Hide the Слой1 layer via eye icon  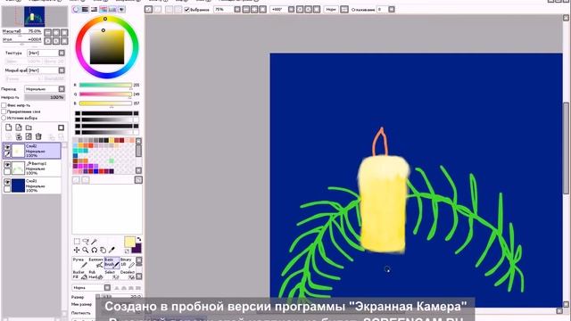(x=7, y=182)
